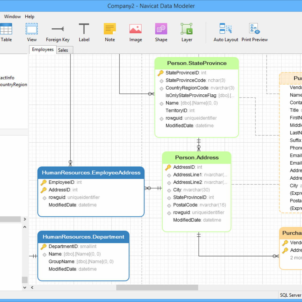
Task: Click diamond icon next to City field
Action: point(169,191)
